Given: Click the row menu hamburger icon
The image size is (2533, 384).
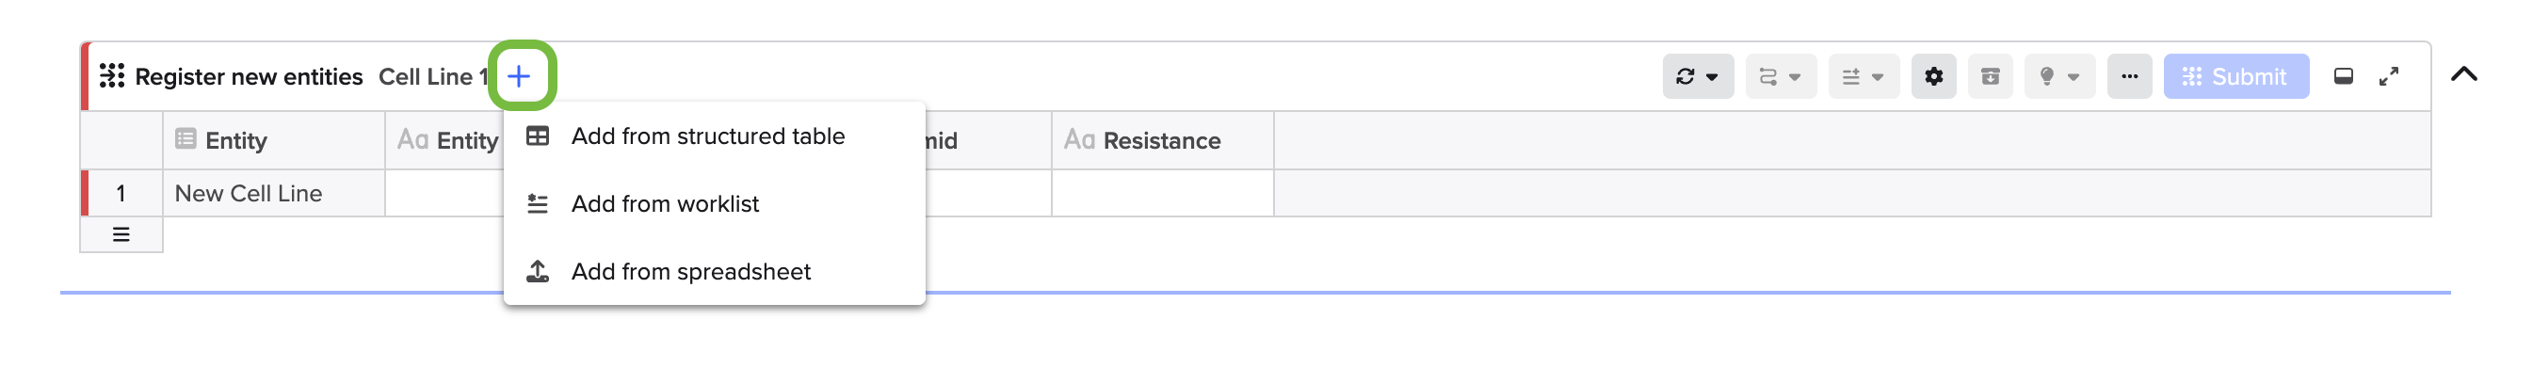Looking at the screenshot, I should point(121,234).
